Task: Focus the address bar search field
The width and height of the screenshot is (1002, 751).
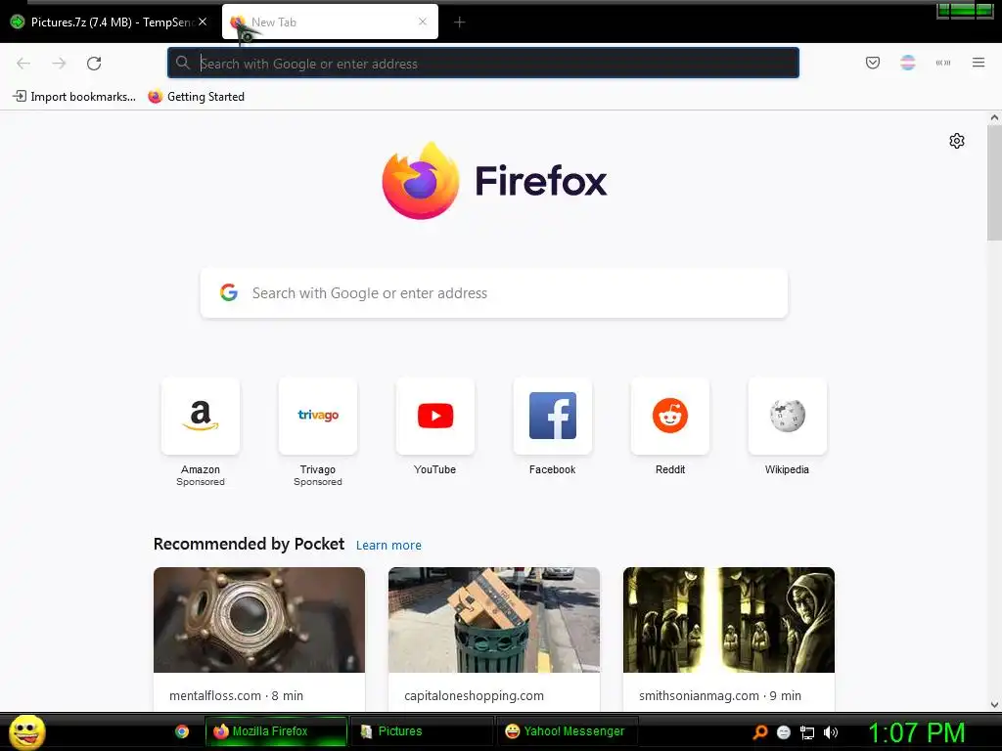Action: (483, 64)
